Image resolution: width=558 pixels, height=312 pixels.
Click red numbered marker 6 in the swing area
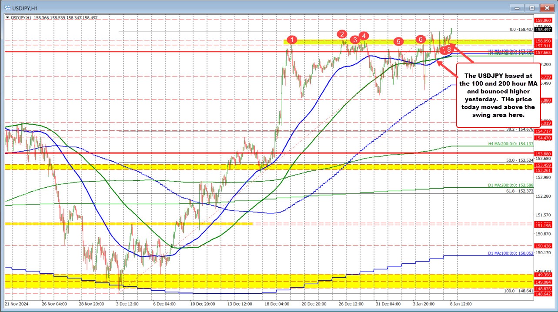420,39
